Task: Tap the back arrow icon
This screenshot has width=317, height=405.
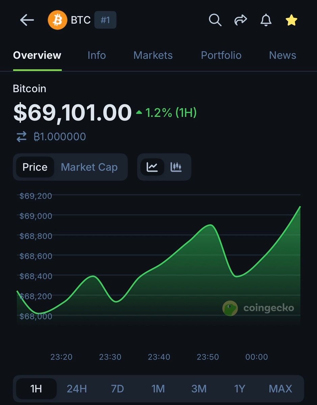Action: tap(27, 20)
